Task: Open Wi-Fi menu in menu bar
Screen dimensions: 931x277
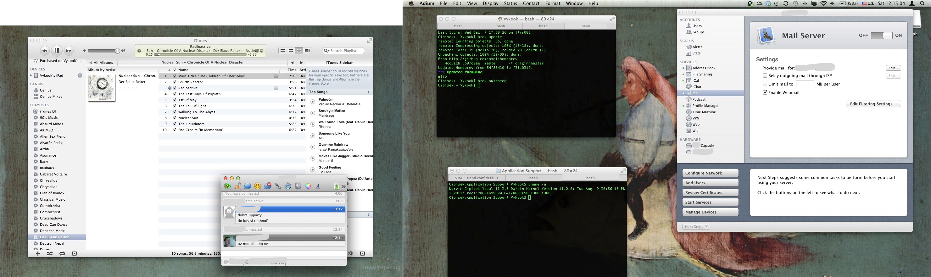Action: click(824, 3)
